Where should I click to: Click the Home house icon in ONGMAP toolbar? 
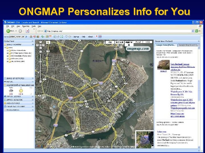click(31, 37)
